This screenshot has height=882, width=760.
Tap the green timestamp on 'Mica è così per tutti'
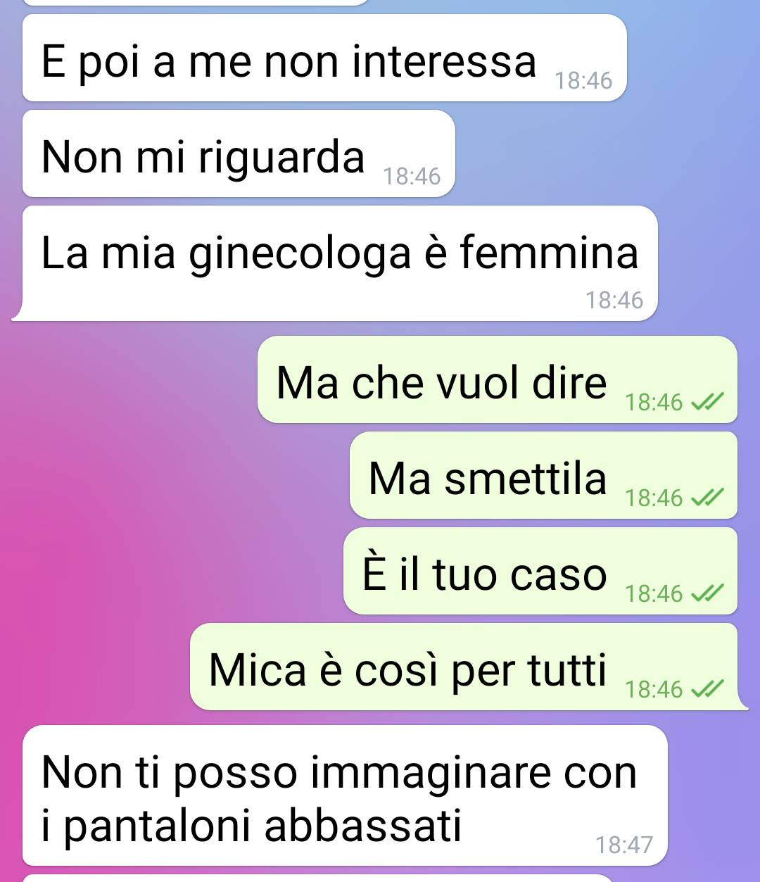(x=654, y=689)
